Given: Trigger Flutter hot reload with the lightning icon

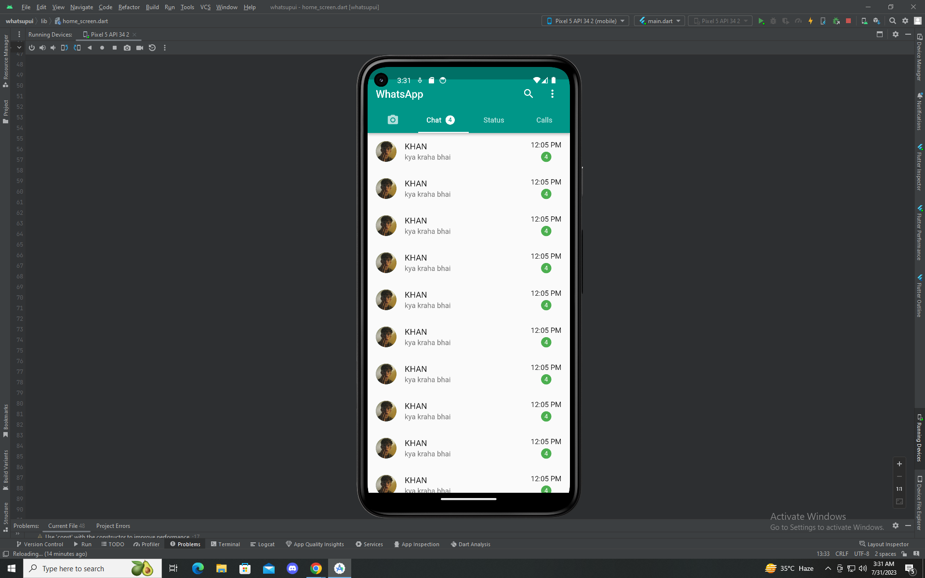Looking at the screenshot, I should point(811,21).
